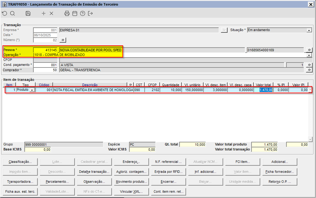316x198 pixels.
Task: Click the Número field showing 82
Action: tap(45, 40)
